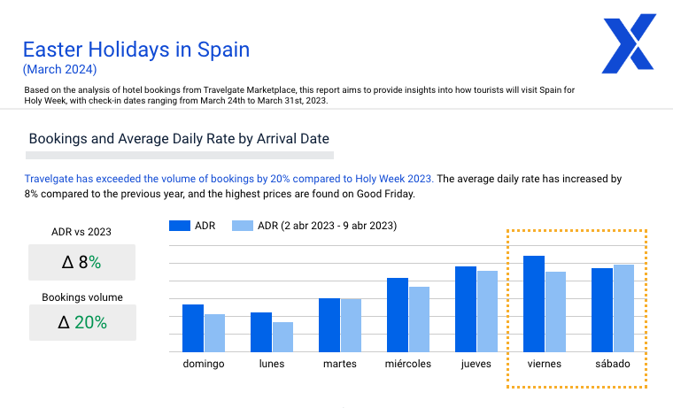Click the Travelgate X logo icon

[629, 43]
